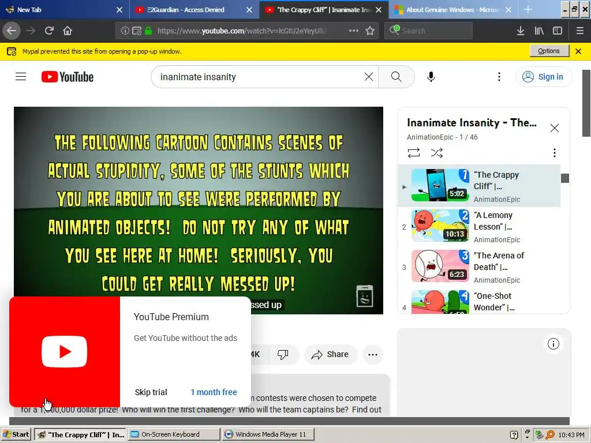
Task: Open 'Inanimate Insanity - The...' playlist title
Action: pos(472,123)
